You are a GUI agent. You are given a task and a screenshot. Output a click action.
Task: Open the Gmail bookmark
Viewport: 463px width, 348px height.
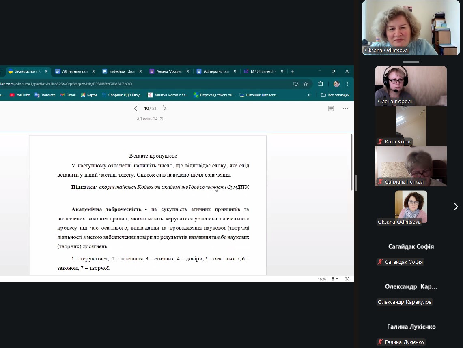click(68, 95)
